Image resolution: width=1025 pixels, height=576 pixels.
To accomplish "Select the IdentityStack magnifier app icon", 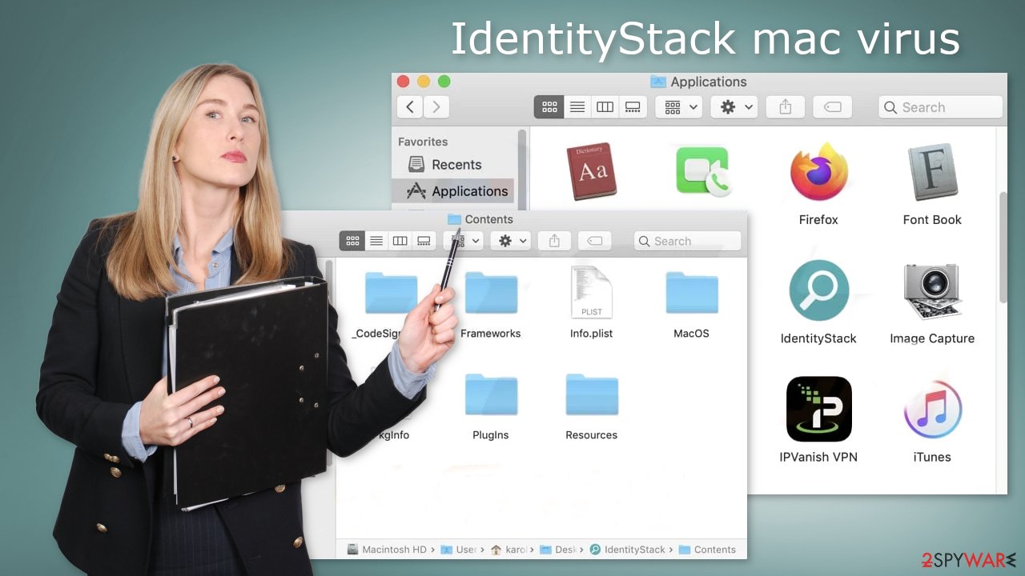I will pyautogui.click(x=818, y=290).
